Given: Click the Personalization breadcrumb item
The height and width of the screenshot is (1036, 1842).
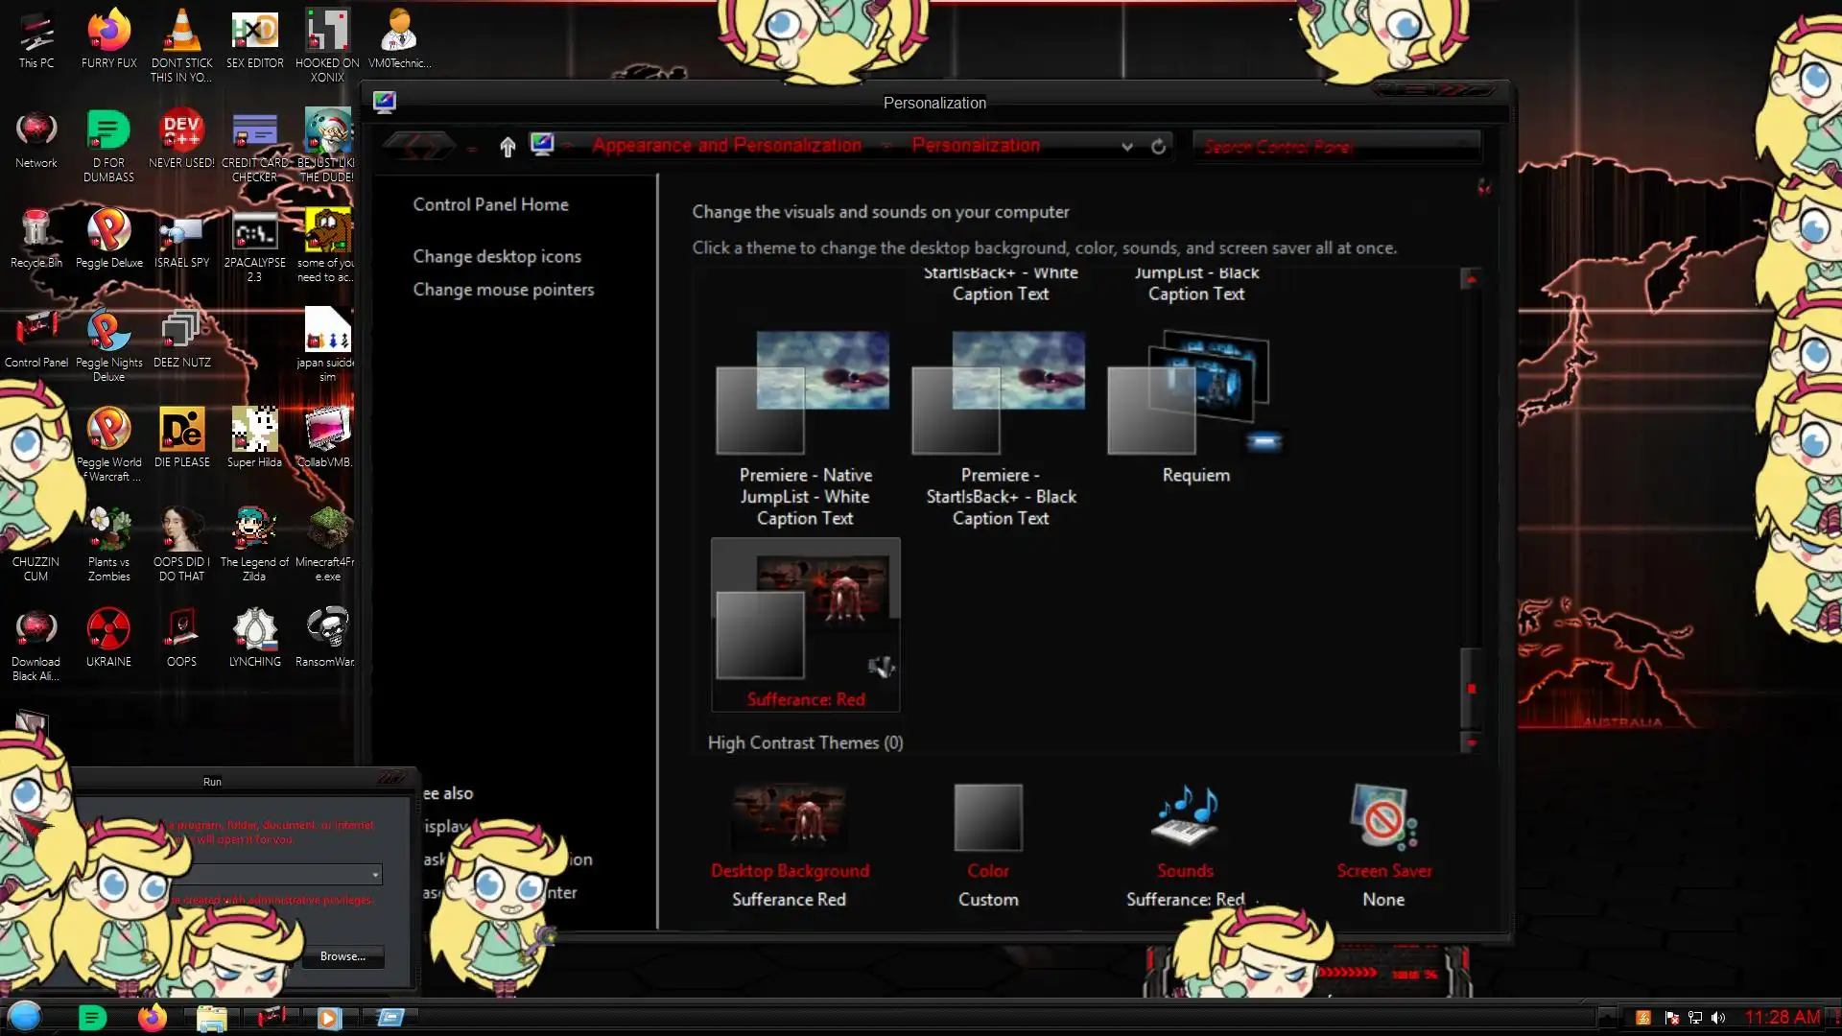Looking at the screenshot, I should (x=975, y=146).
